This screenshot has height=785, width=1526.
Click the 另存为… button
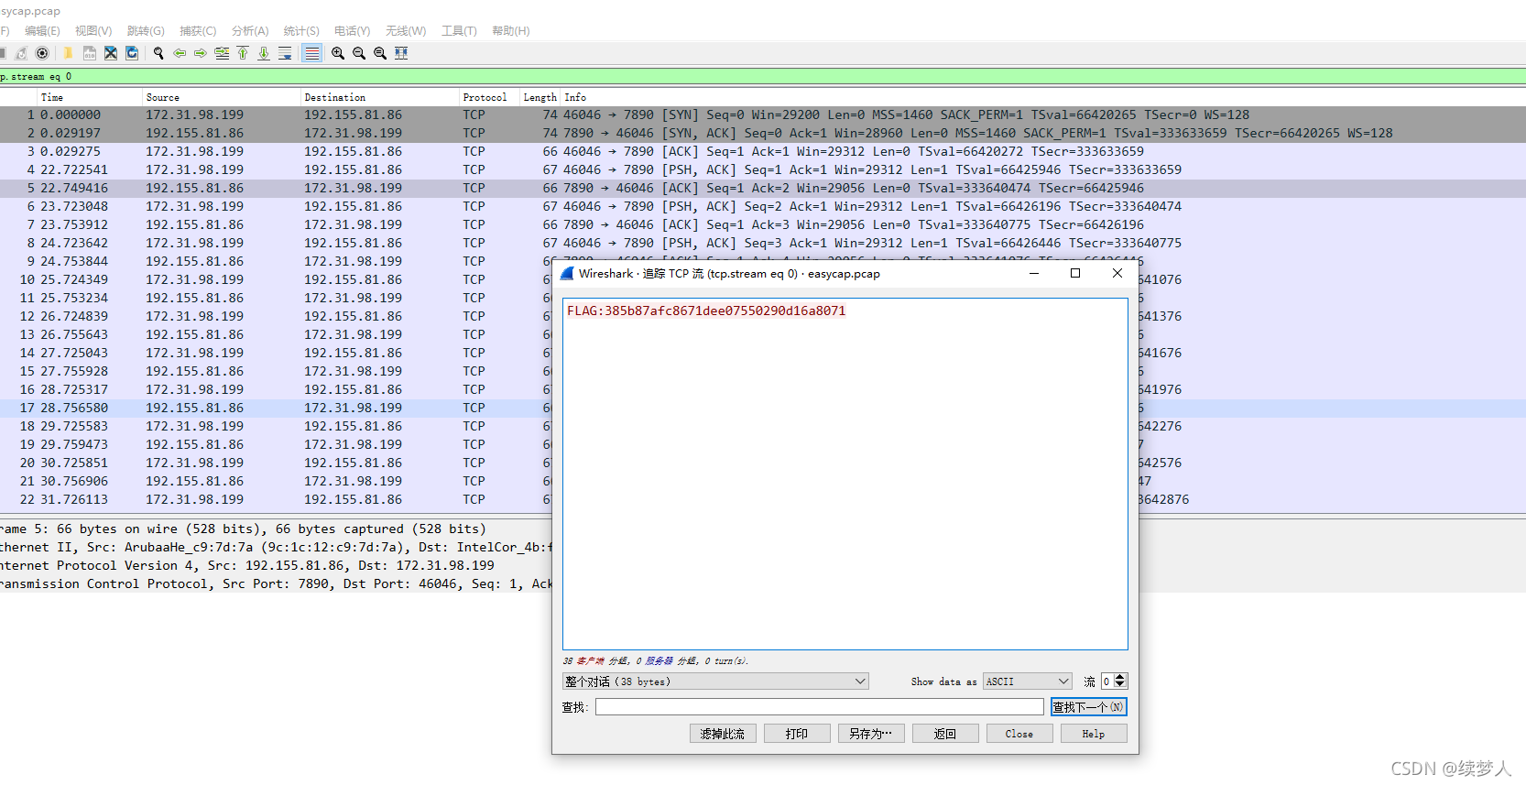(871, 734)
